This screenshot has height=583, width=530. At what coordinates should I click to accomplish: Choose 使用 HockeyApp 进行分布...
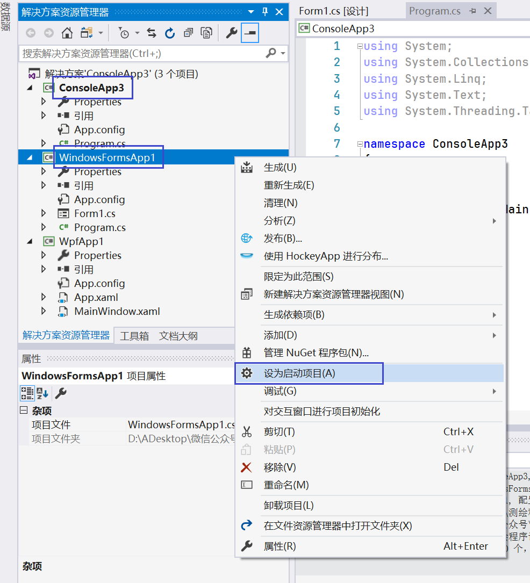pos(370,256)
